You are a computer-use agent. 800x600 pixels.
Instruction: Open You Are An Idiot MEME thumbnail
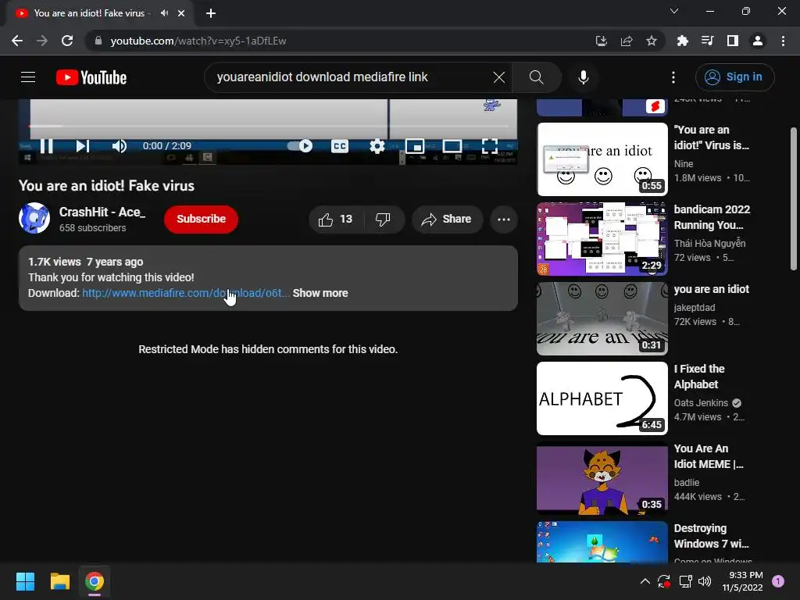[602, 478]
